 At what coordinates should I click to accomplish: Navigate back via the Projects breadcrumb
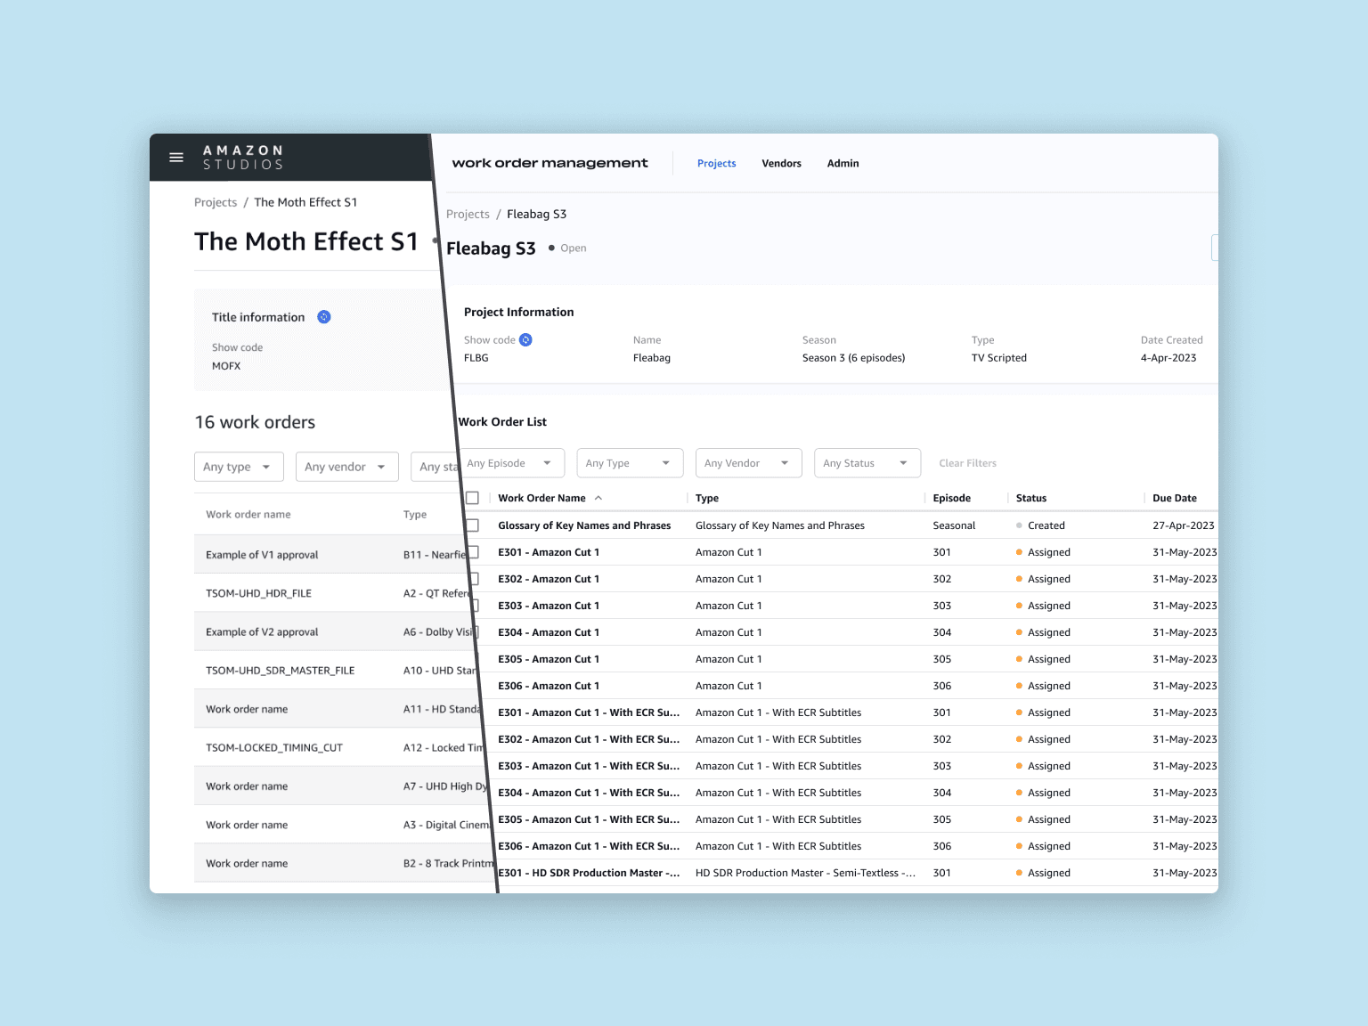[x=468, y=214]
